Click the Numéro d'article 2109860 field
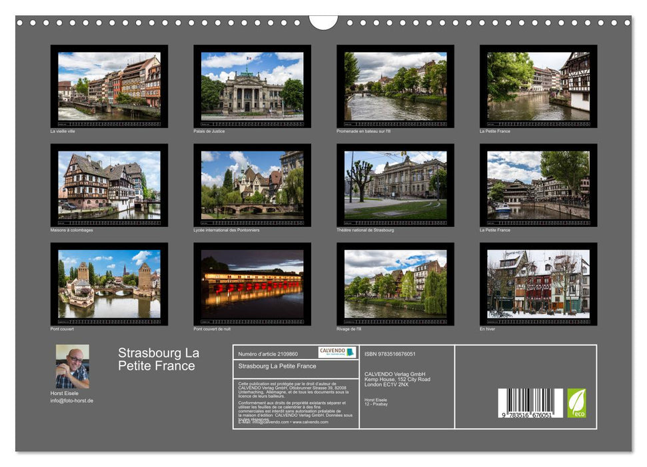 click(268, 354)
